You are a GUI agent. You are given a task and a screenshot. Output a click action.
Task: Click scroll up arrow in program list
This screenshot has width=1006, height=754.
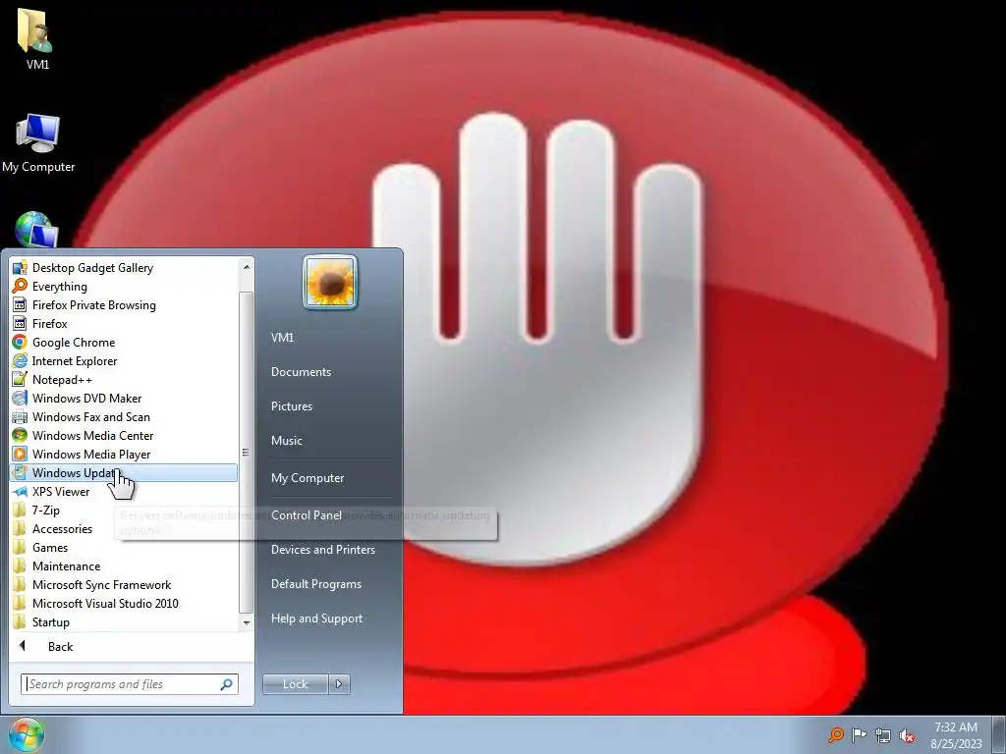click(247, 266)
